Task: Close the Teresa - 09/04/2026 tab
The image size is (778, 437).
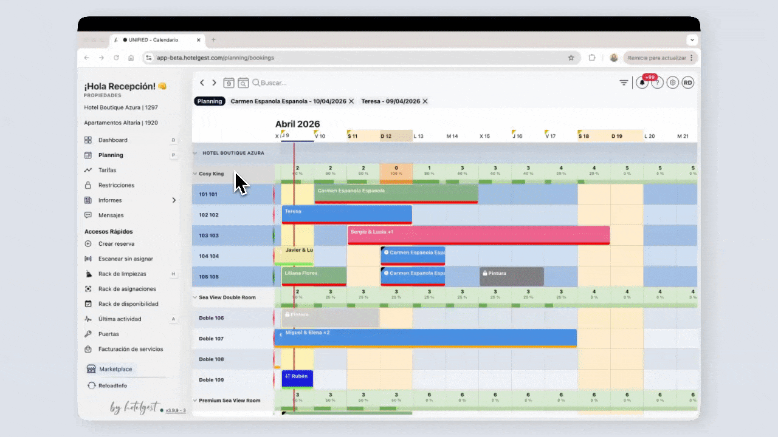Action: (x=425, y=101)
